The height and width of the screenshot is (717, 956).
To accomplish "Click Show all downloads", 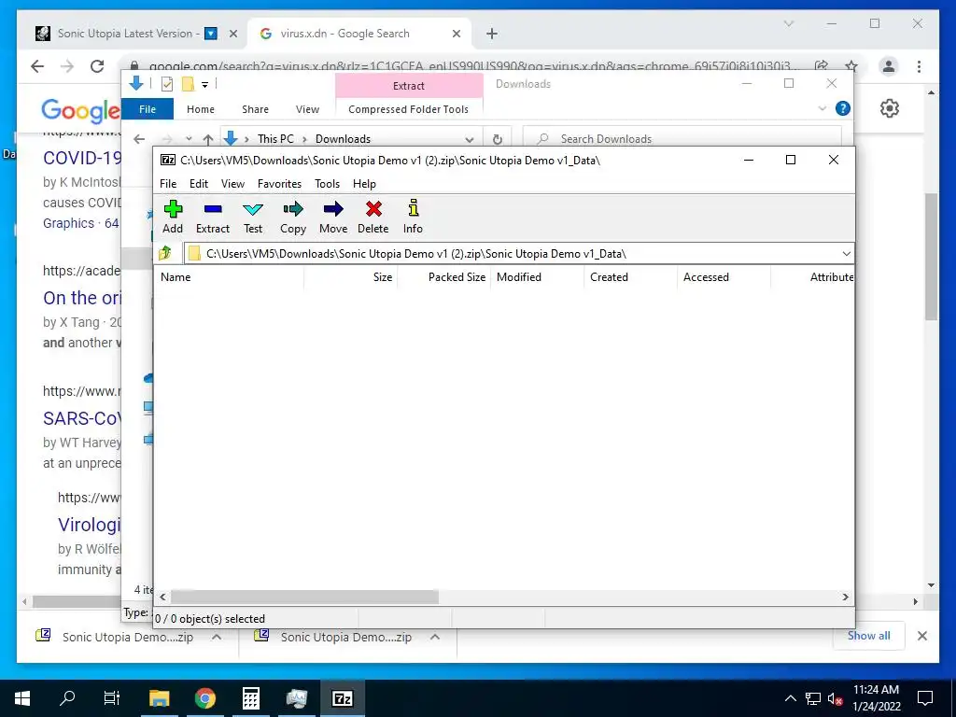I will coord(868,635).
